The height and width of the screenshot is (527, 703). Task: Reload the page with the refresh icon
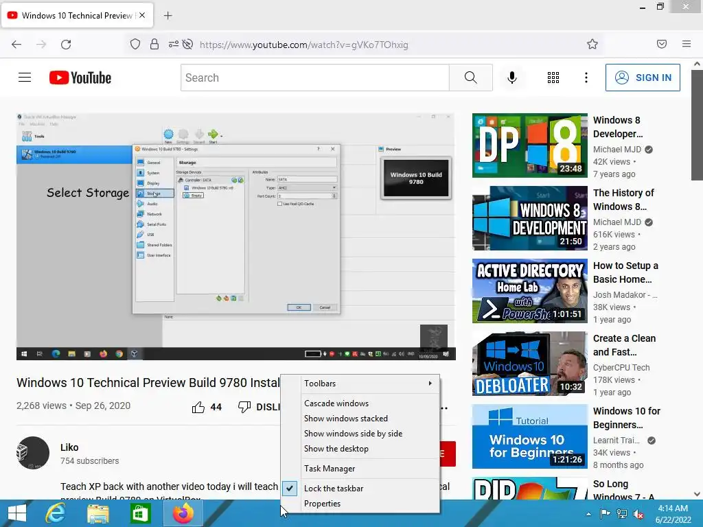[x=66, y=45]
